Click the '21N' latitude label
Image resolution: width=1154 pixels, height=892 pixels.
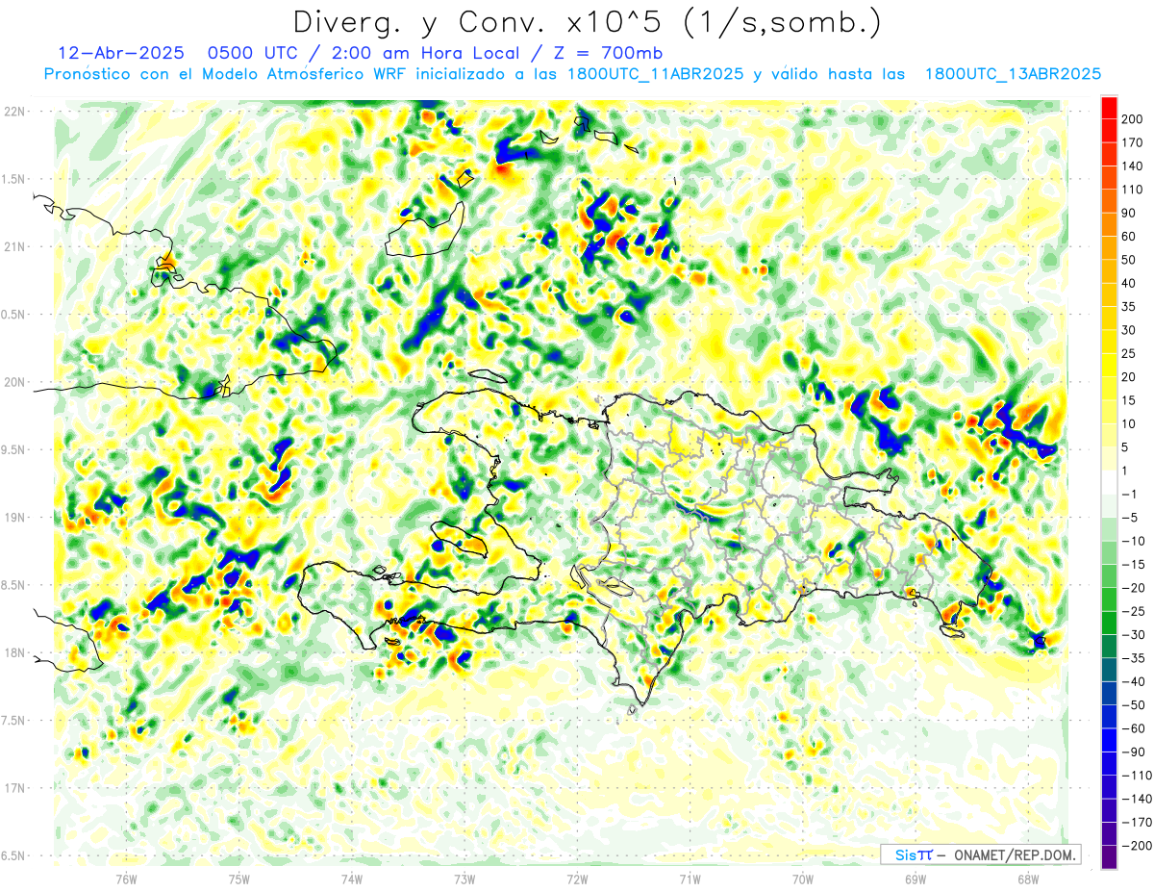[15, 246]
